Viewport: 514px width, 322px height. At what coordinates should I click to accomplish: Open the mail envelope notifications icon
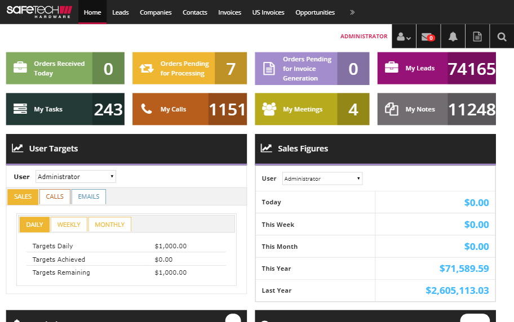tap(428, 37)
